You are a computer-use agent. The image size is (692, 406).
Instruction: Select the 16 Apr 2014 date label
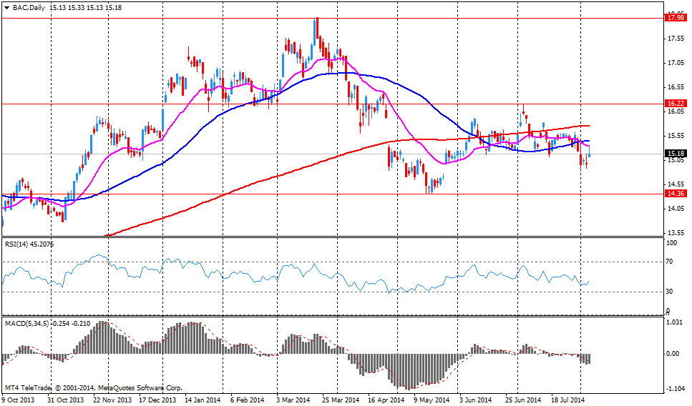click(x=384, y=400)
